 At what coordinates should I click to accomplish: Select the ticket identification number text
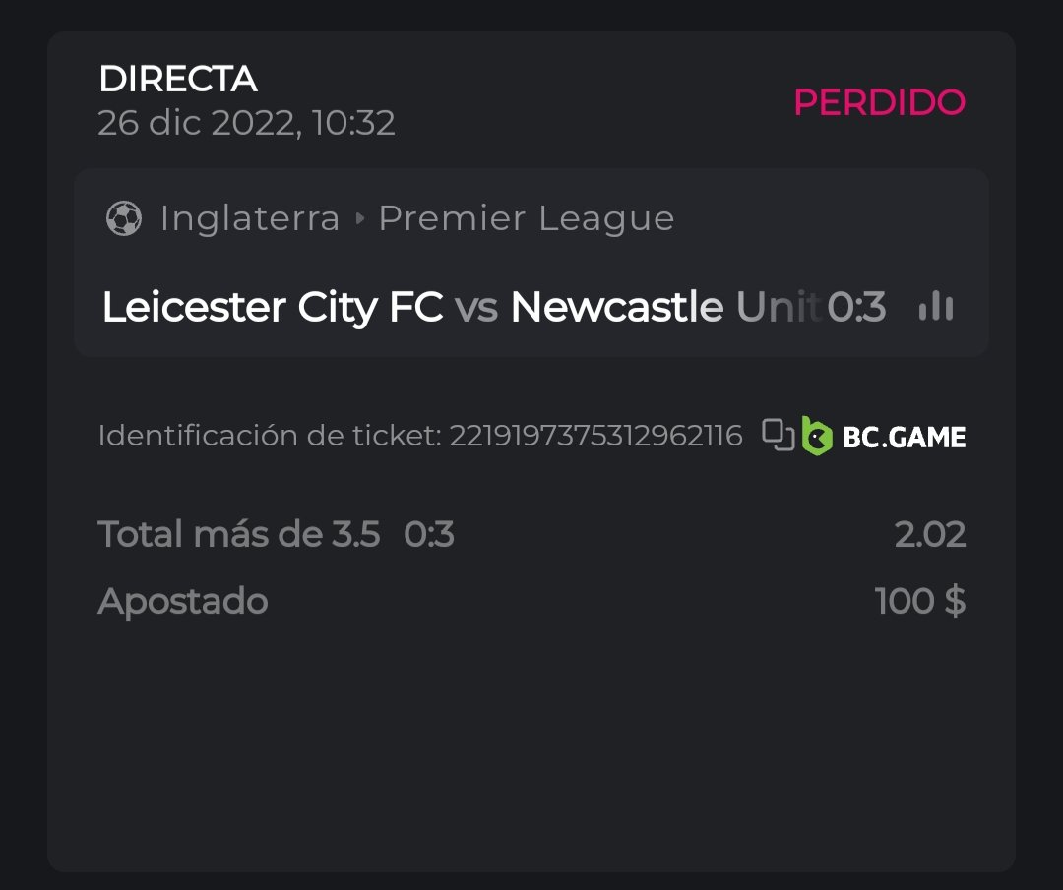pyautogui.click(x=595, y=436)
